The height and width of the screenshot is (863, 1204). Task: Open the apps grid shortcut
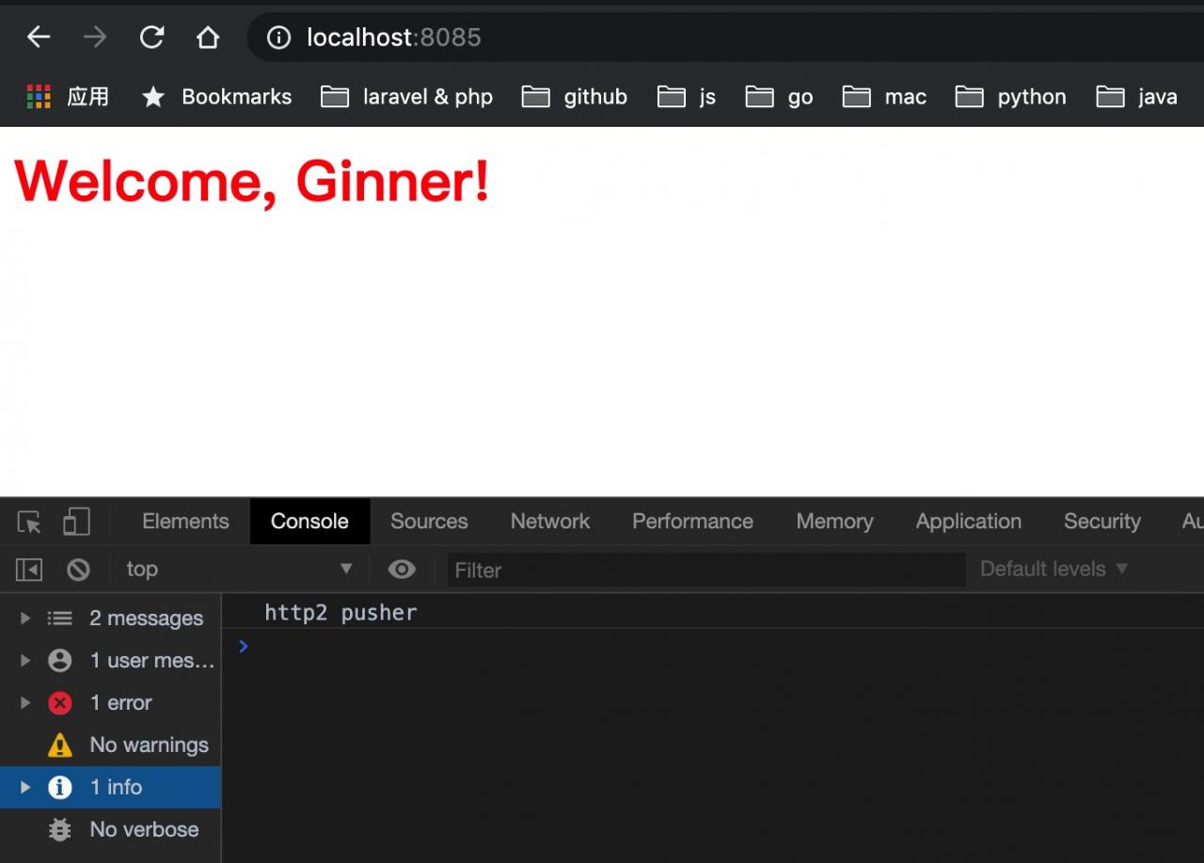(67, 97)
